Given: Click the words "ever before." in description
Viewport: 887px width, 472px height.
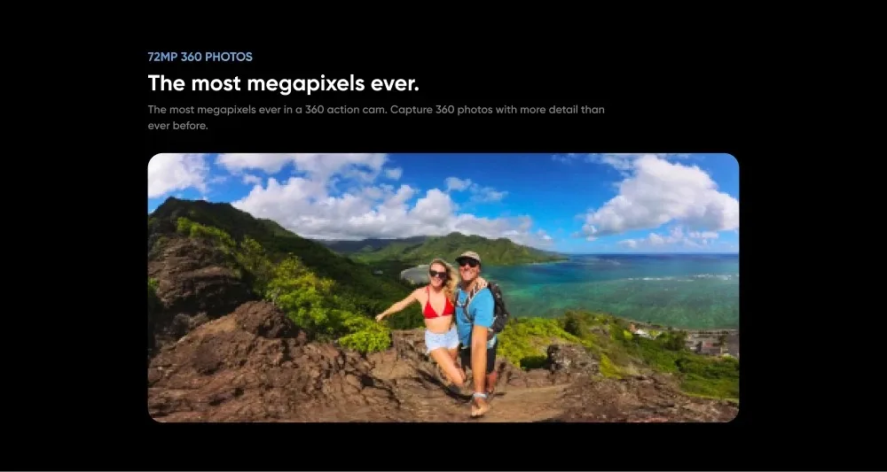Looking at the screenshot, I should click(x=177, y=126).
